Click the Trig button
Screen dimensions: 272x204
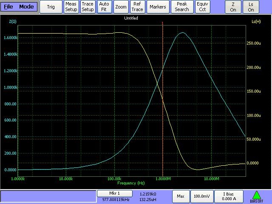[51, 7]
